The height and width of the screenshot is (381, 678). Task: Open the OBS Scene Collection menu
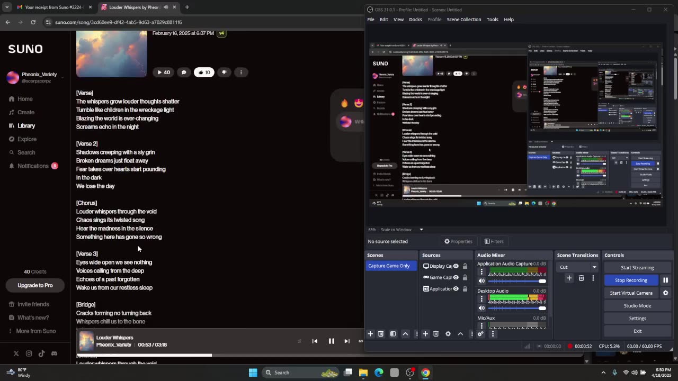(464, 20)
